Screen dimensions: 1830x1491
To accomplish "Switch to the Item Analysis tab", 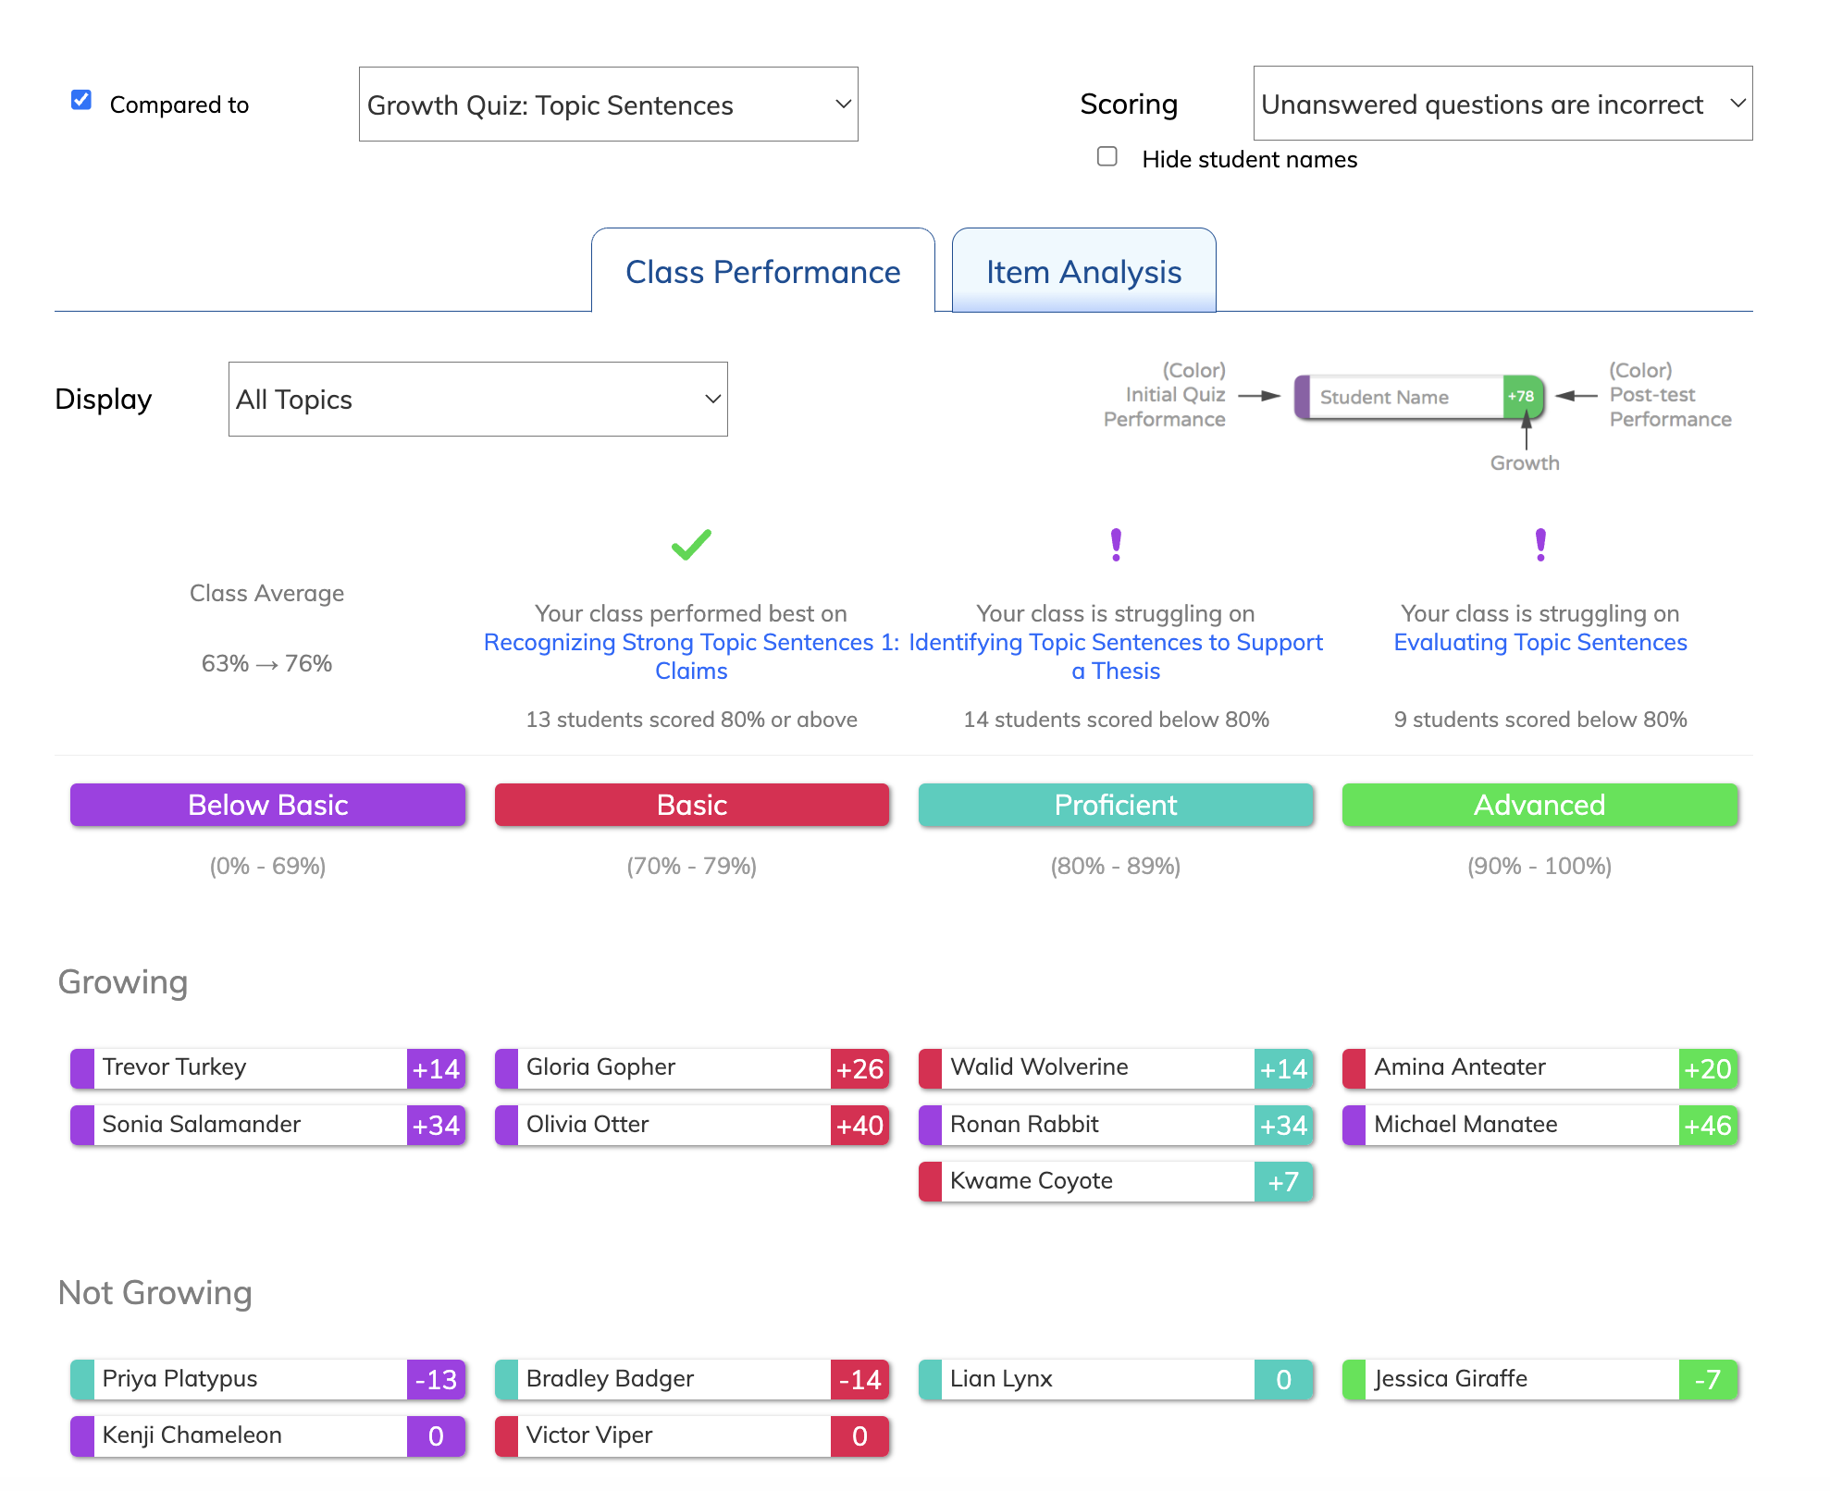I will 1083,271.
